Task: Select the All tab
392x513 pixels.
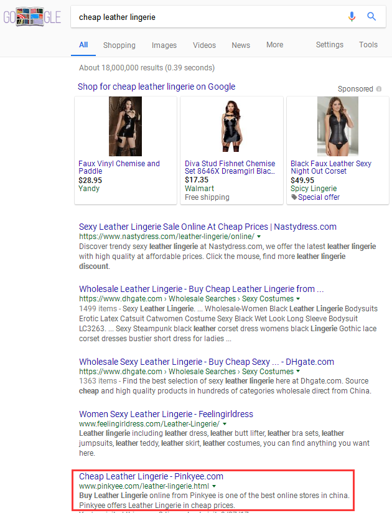Action: pos(83,45)
